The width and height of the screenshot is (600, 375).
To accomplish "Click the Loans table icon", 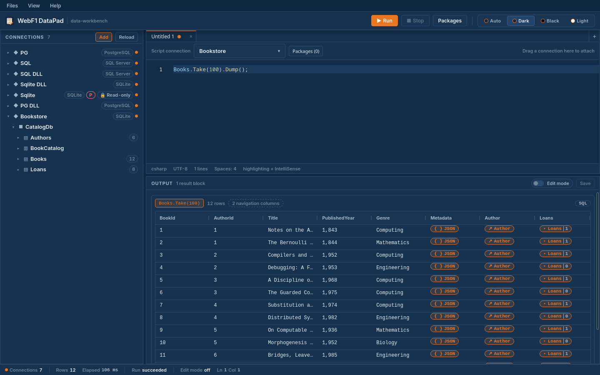I will click(26, 170).
